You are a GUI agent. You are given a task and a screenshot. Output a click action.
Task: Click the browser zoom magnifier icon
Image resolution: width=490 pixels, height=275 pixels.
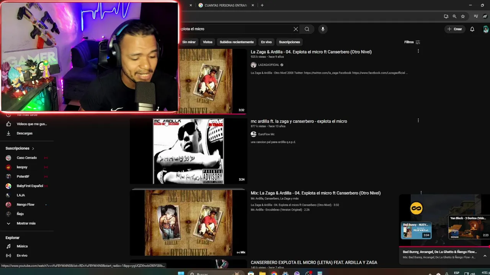click(x=454, y=16)
